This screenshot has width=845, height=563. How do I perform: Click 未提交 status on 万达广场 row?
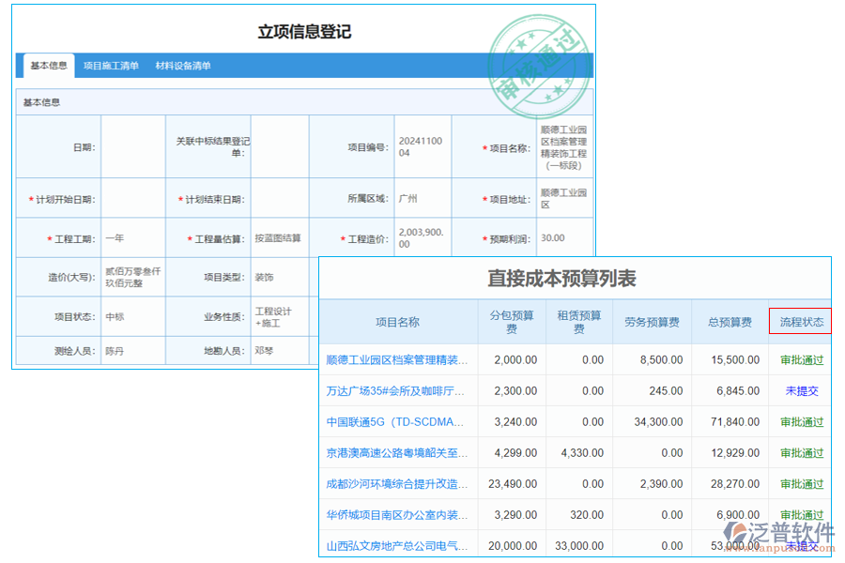click(x=800, y=390)
